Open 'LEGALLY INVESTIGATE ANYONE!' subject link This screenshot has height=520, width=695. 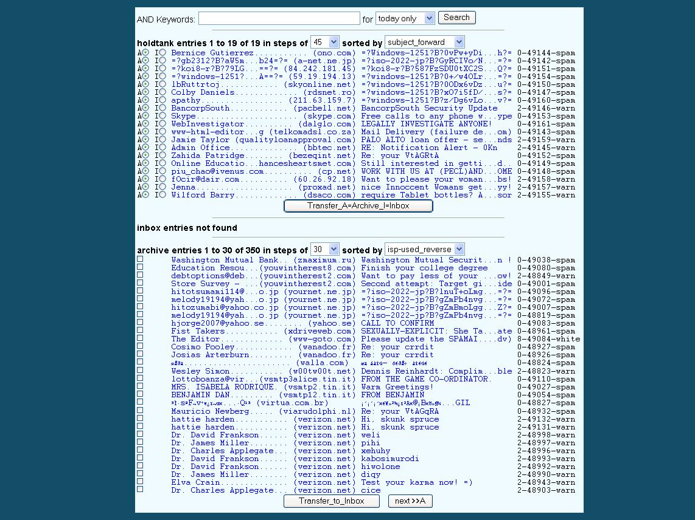(427, 124)
